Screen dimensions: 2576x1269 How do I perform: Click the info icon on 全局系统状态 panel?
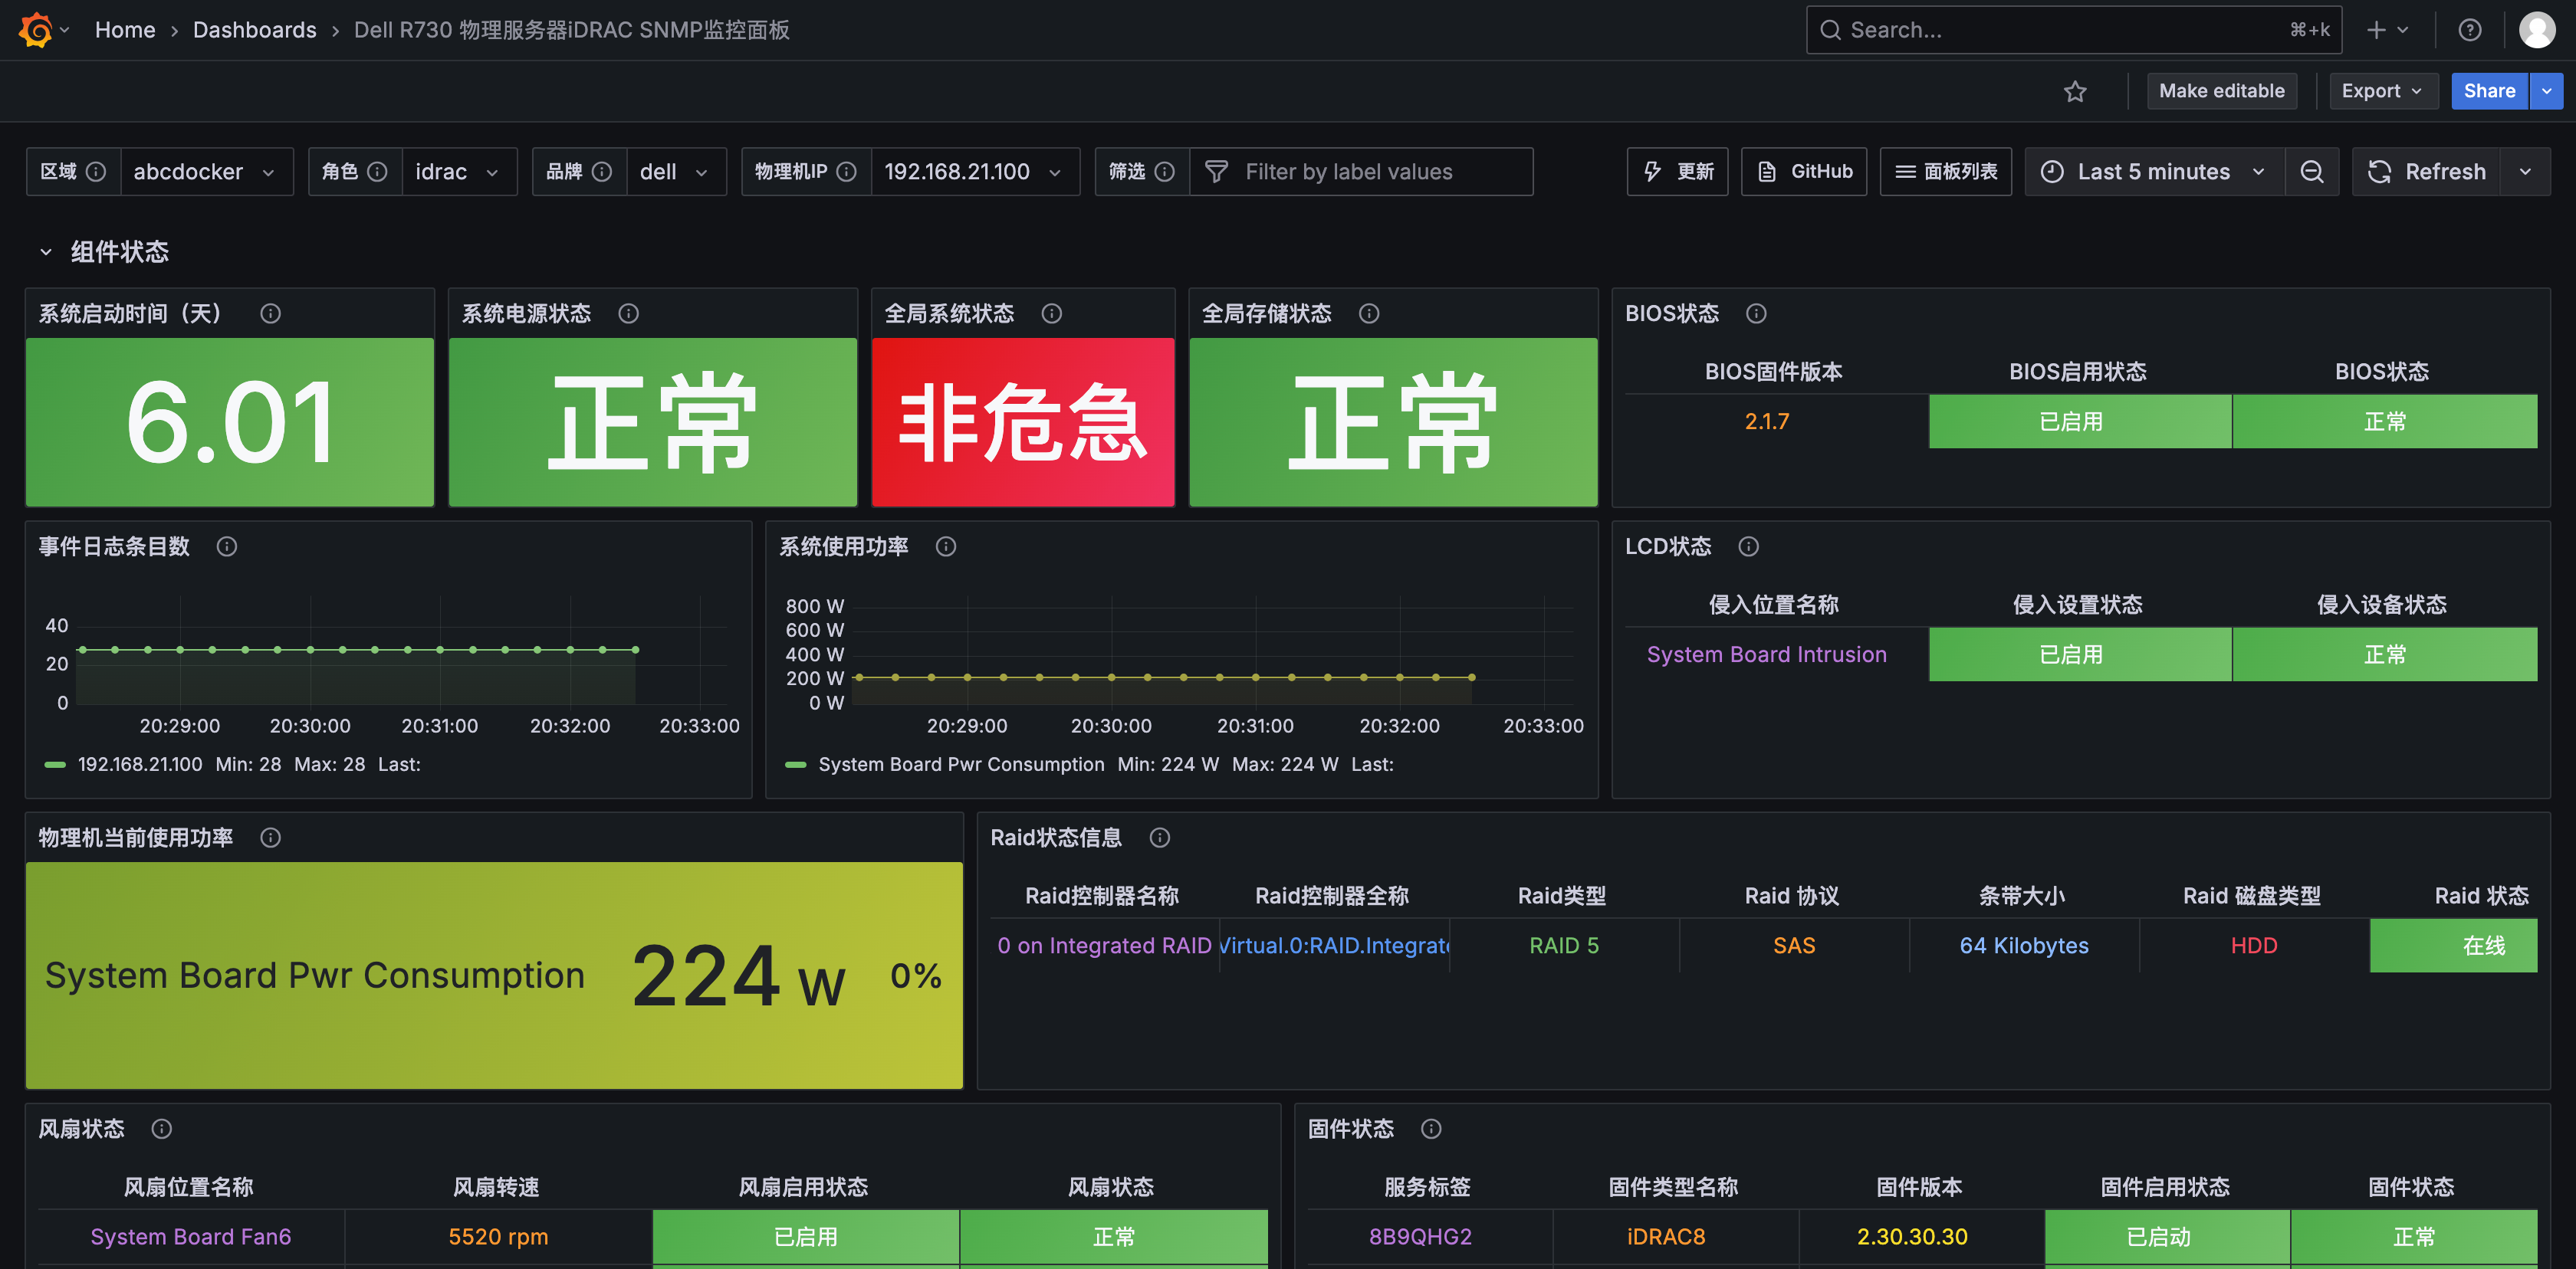pyautogui.click(x=1051, y=313)
